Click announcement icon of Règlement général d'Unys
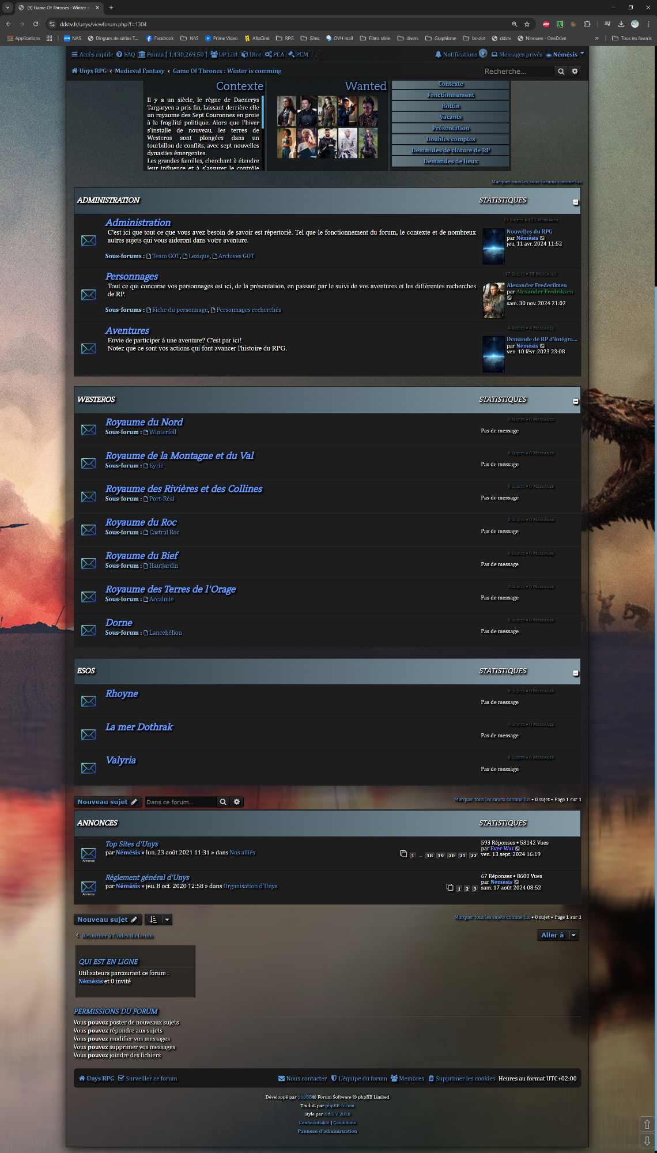This screenshot has height=1153, width=657. click(89, 887)
